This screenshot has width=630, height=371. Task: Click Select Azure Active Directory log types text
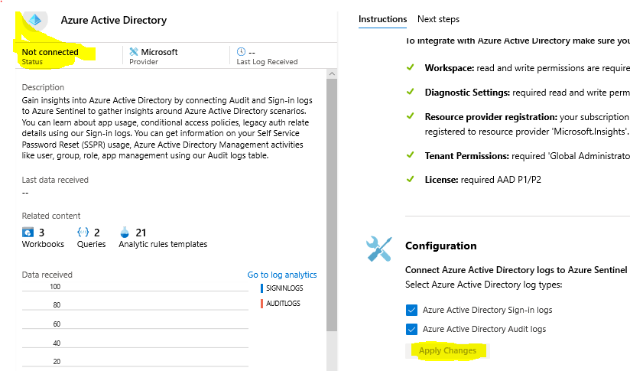[x=483, y=285]
